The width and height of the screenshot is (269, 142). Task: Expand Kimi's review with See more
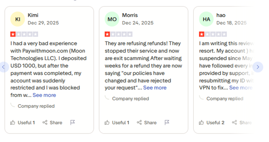(x=44, y=95)
